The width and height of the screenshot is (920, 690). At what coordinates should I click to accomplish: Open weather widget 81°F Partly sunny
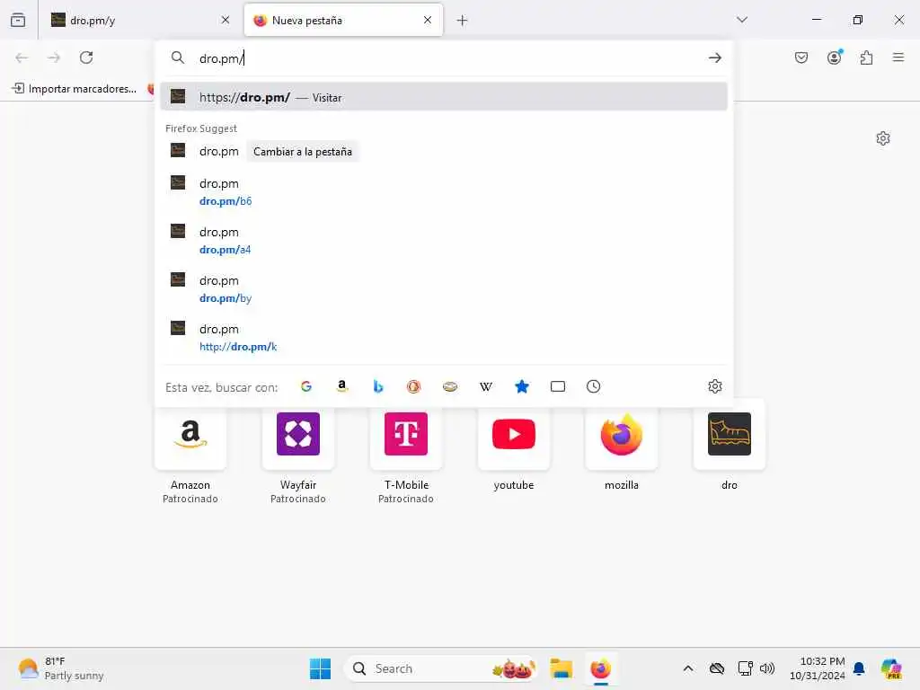pyautogui.click(x=62, y=668)
